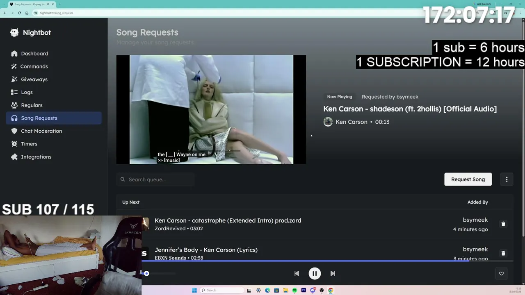
Task: Click the browser home button
Action: tap(27, 13)
